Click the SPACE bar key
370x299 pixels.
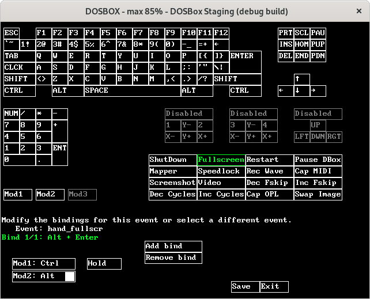coord(133,91)
